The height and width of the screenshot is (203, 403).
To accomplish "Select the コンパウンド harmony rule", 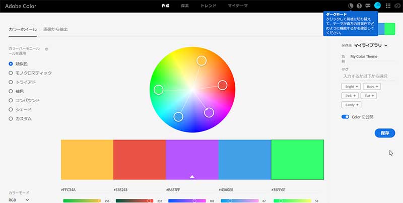I will [x=24, y=100].
